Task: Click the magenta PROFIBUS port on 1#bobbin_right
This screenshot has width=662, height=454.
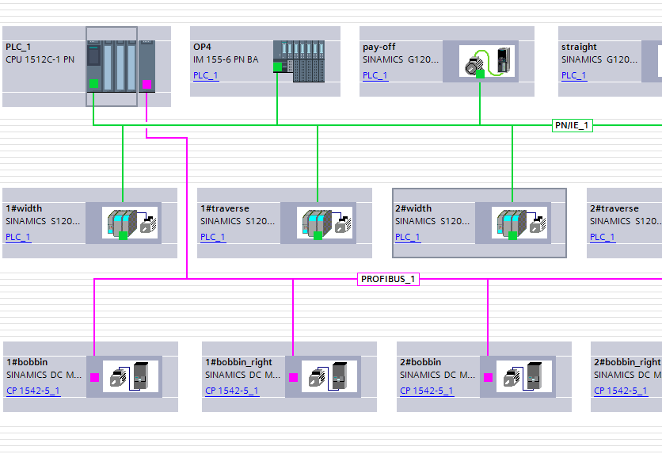Action: [x=294, y=378]
